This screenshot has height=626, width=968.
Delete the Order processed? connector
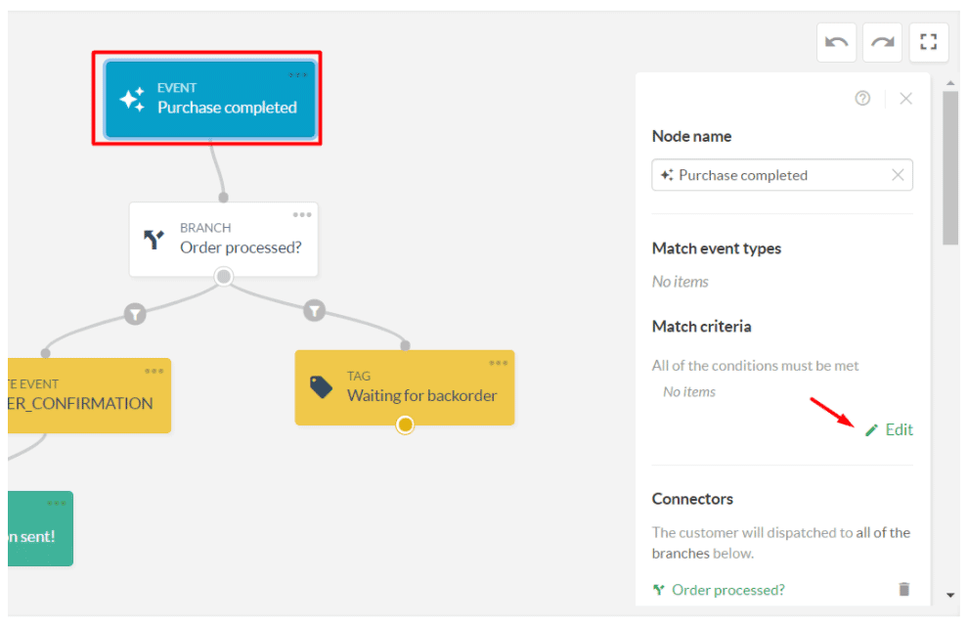coord(903,589)
